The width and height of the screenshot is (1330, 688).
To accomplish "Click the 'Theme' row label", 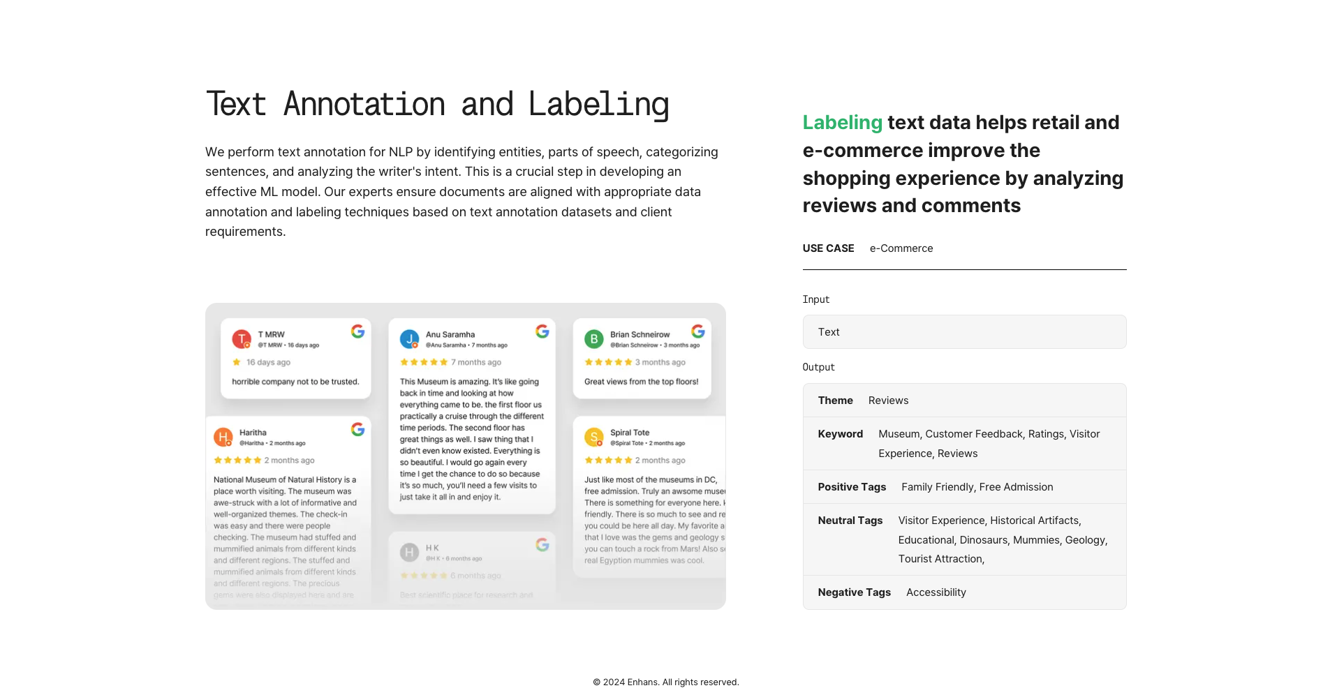I will (x=836, y=401).
